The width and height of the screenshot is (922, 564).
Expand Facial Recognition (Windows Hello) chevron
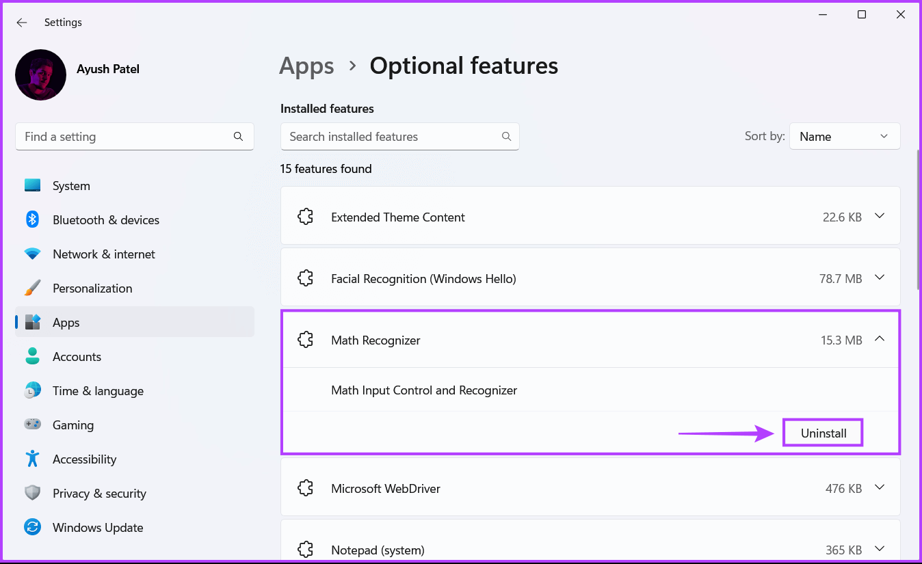point(880,278)
